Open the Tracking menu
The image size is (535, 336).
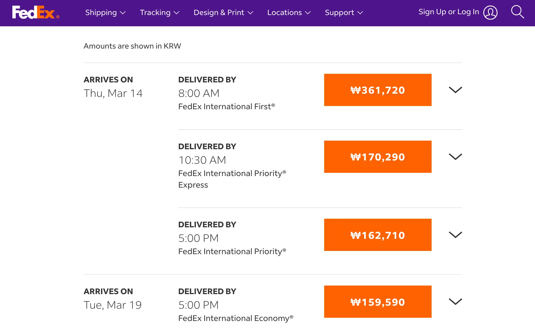tap(155, 12)
